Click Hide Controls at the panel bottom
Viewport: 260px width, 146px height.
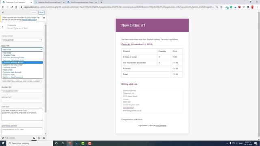tap(8, 138)
